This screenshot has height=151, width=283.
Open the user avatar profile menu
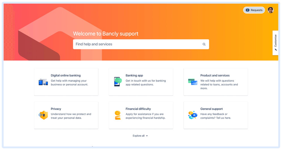point(271,10)
